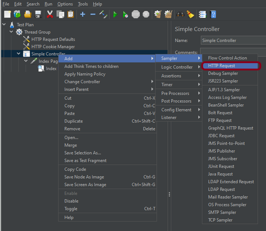Choose Duplicate in the context menu

74,121
